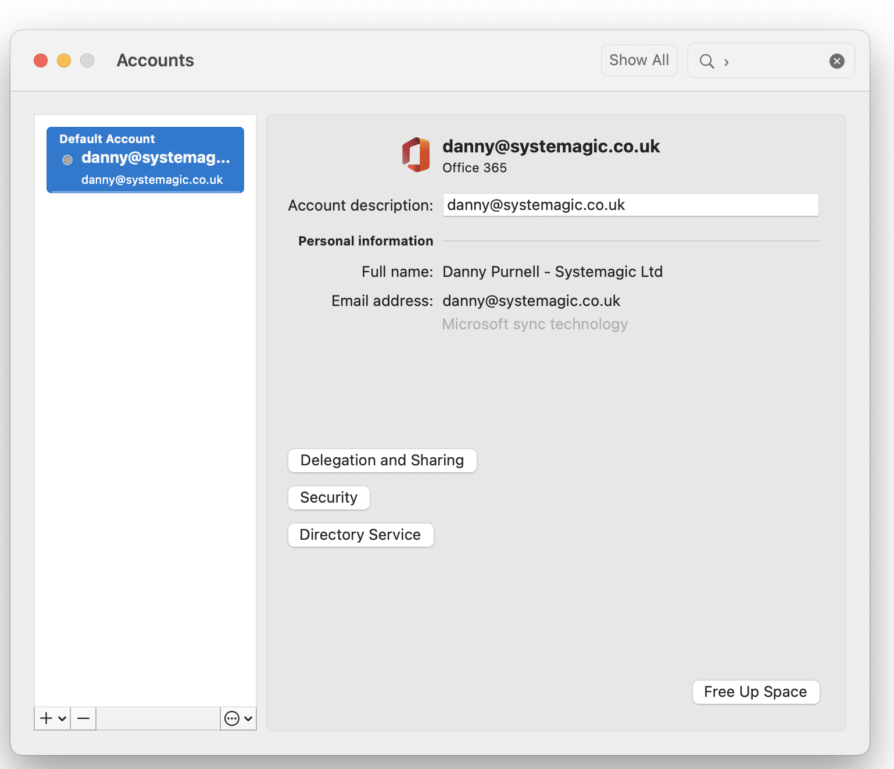The height and width of the screenshot is (769, 894).
Task: Click the danny@systemagic.co.uk header title
Action: [551, 147]
